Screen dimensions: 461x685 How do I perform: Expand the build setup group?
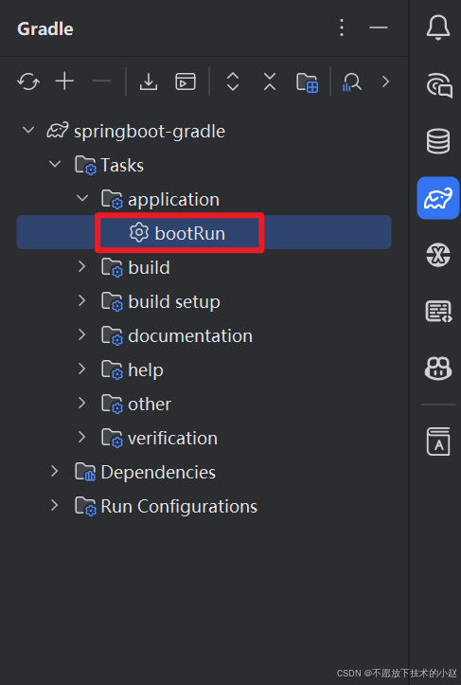coord(81,300)
